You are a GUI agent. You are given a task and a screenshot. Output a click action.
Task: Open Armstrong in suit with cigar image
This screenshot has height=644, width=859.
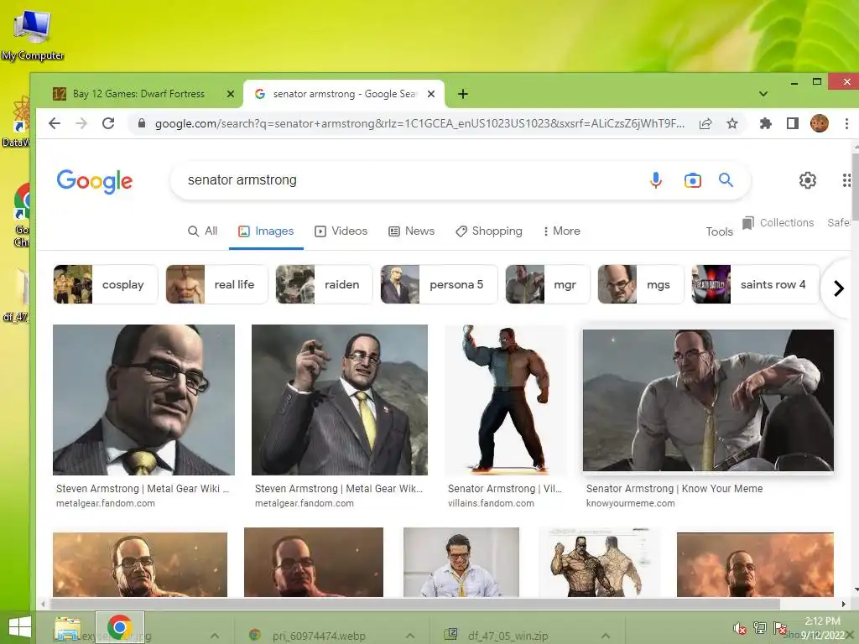click(x=340, y=400)
